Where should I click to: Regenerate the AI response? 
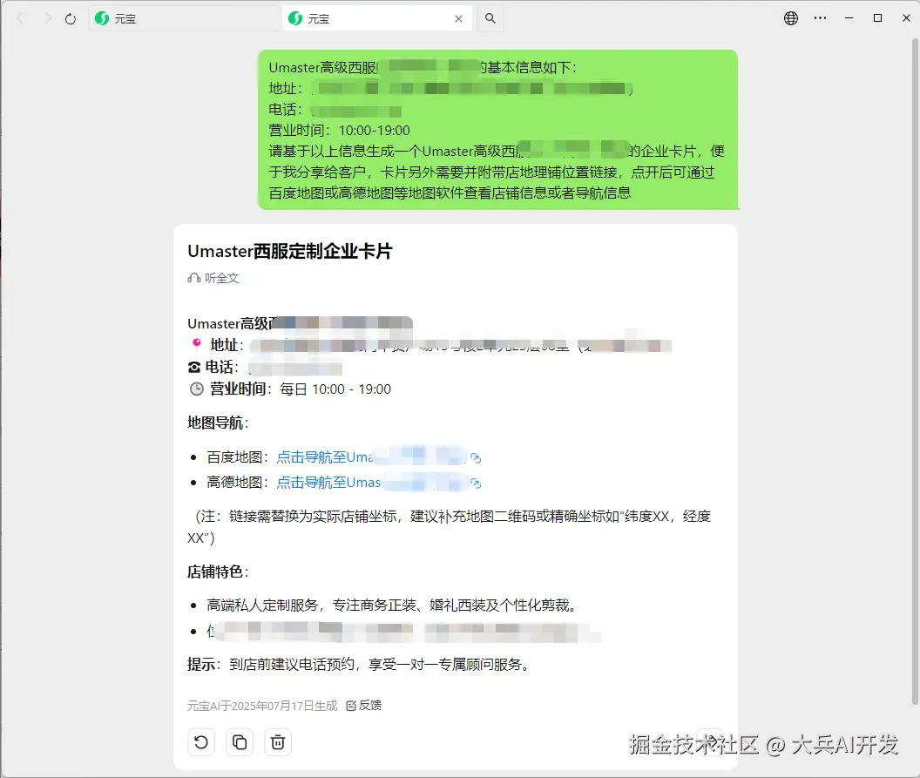(201, 741)
